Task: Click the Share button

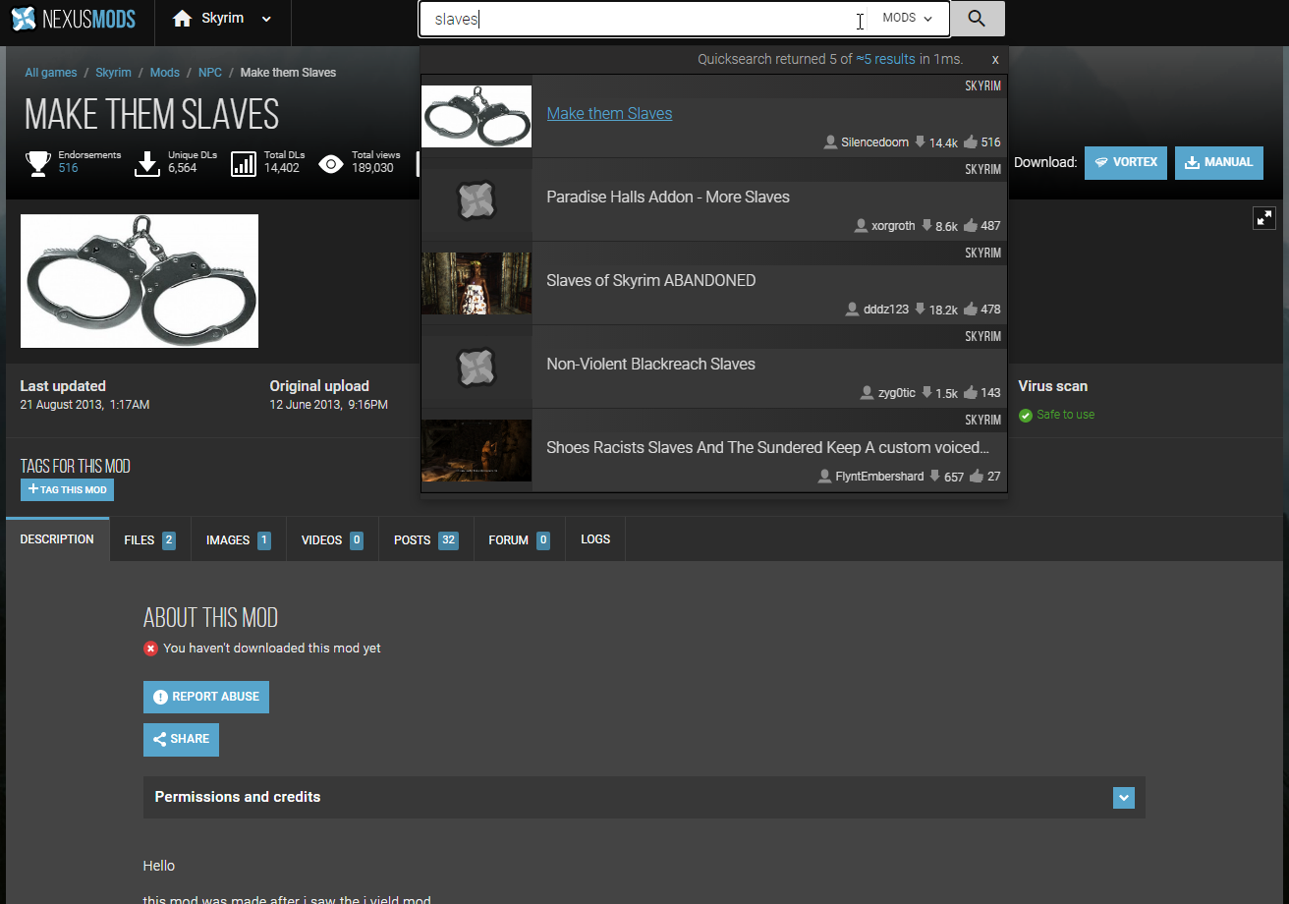Action: click(181, 740)
